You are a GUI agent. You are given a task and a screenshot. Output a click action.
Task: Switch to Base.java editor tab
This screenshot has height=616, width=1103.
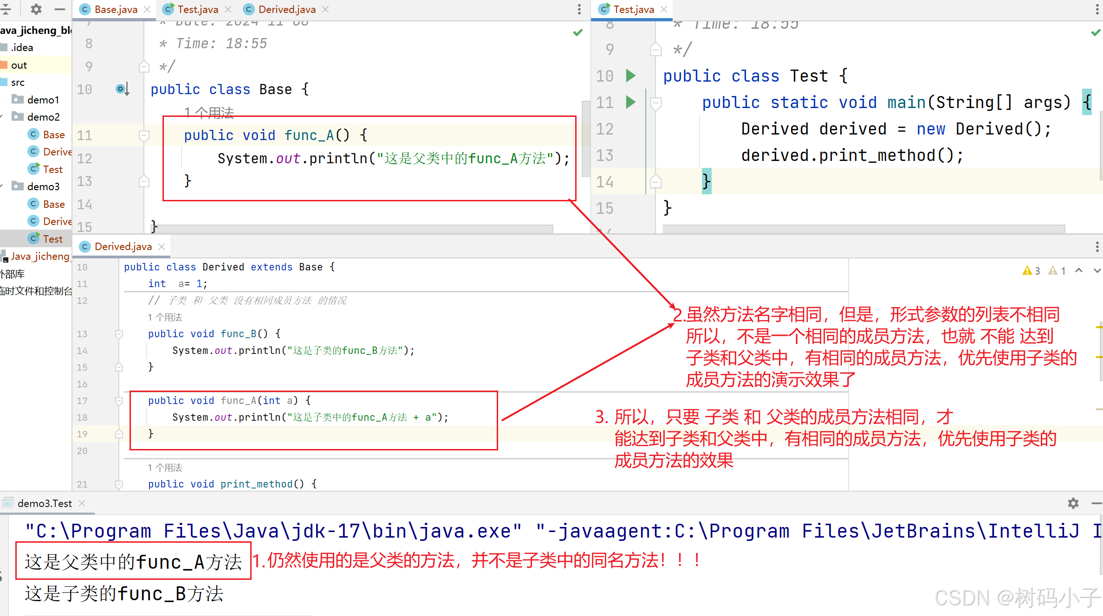116,9
